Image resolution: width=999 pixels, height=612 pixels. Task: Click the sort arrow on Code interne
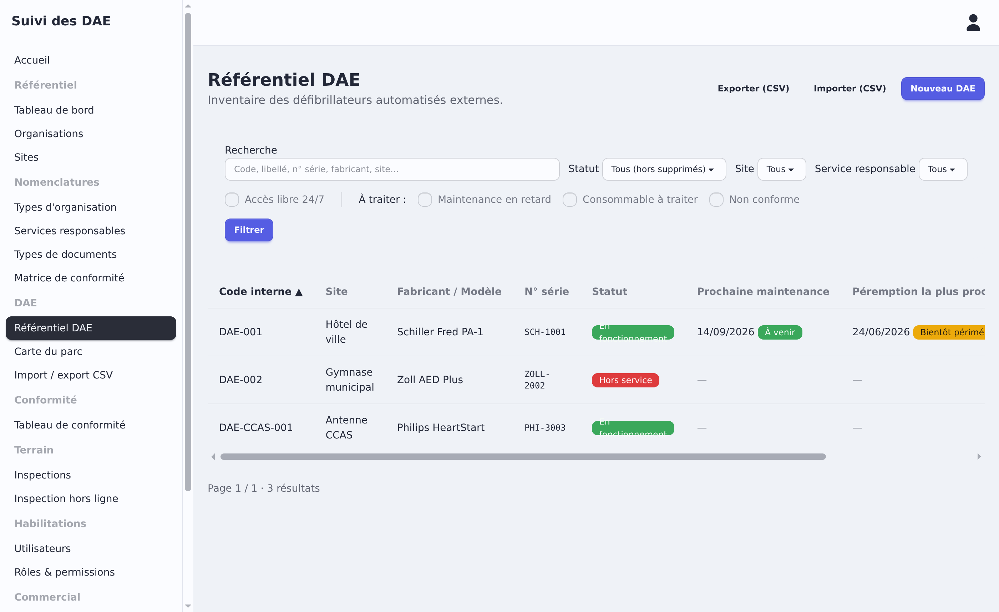[299, 292]
